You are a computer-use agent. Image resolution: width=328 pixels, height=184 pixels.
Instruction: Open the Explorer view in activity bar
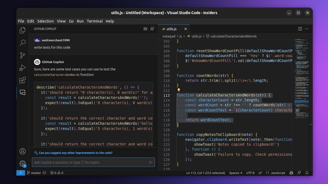click(23, 30)
